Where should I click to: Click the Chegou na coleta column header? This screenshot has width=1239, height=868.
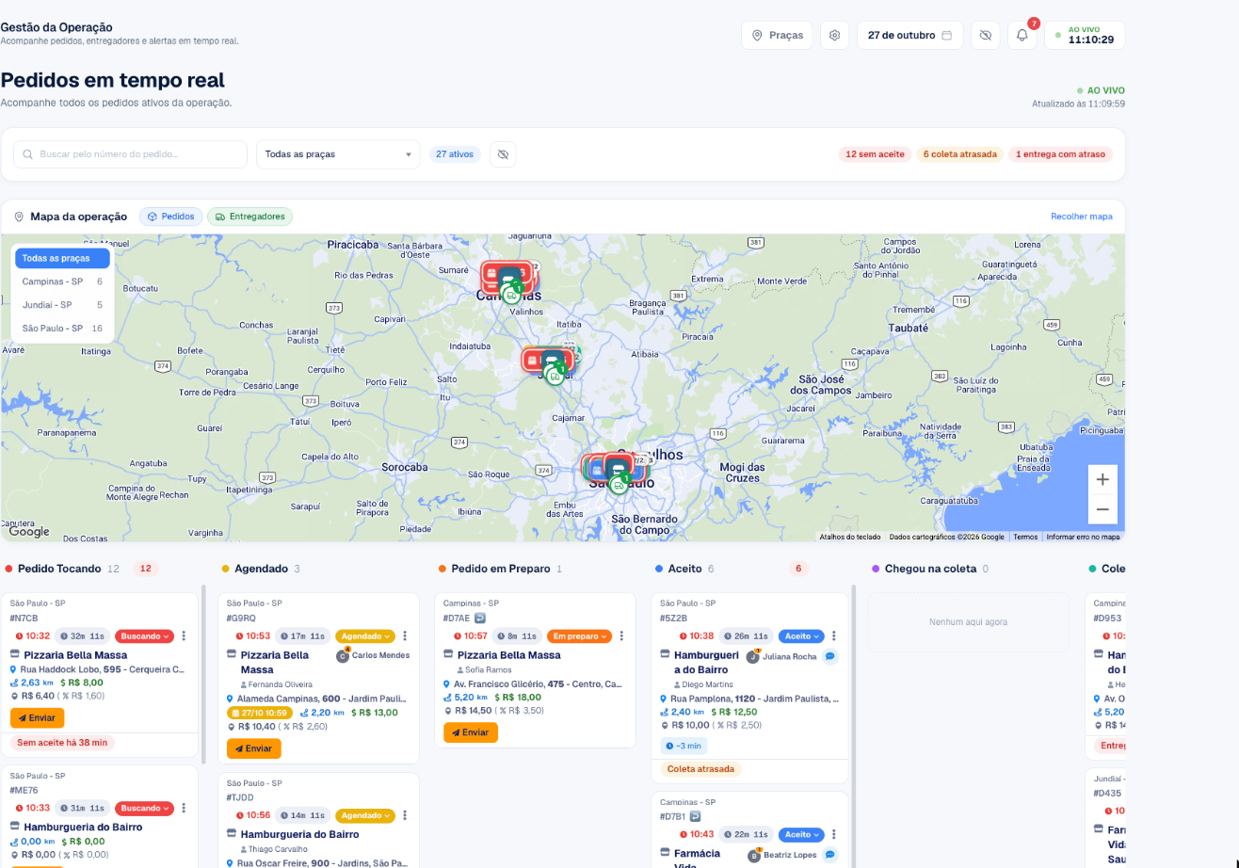point(930,569)
